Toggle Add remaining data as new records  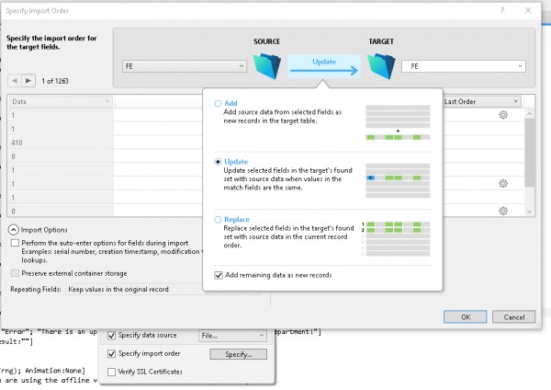[x=218, y=275]
